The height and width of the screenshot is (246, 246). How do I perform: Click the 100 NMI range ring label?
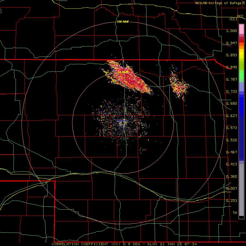[123, 22]
